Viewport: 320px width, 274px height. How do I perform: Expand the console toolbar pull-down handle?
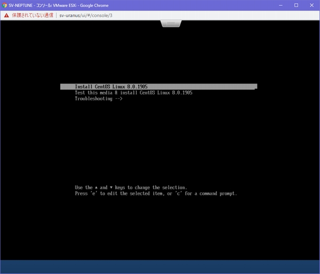point(171,24)
